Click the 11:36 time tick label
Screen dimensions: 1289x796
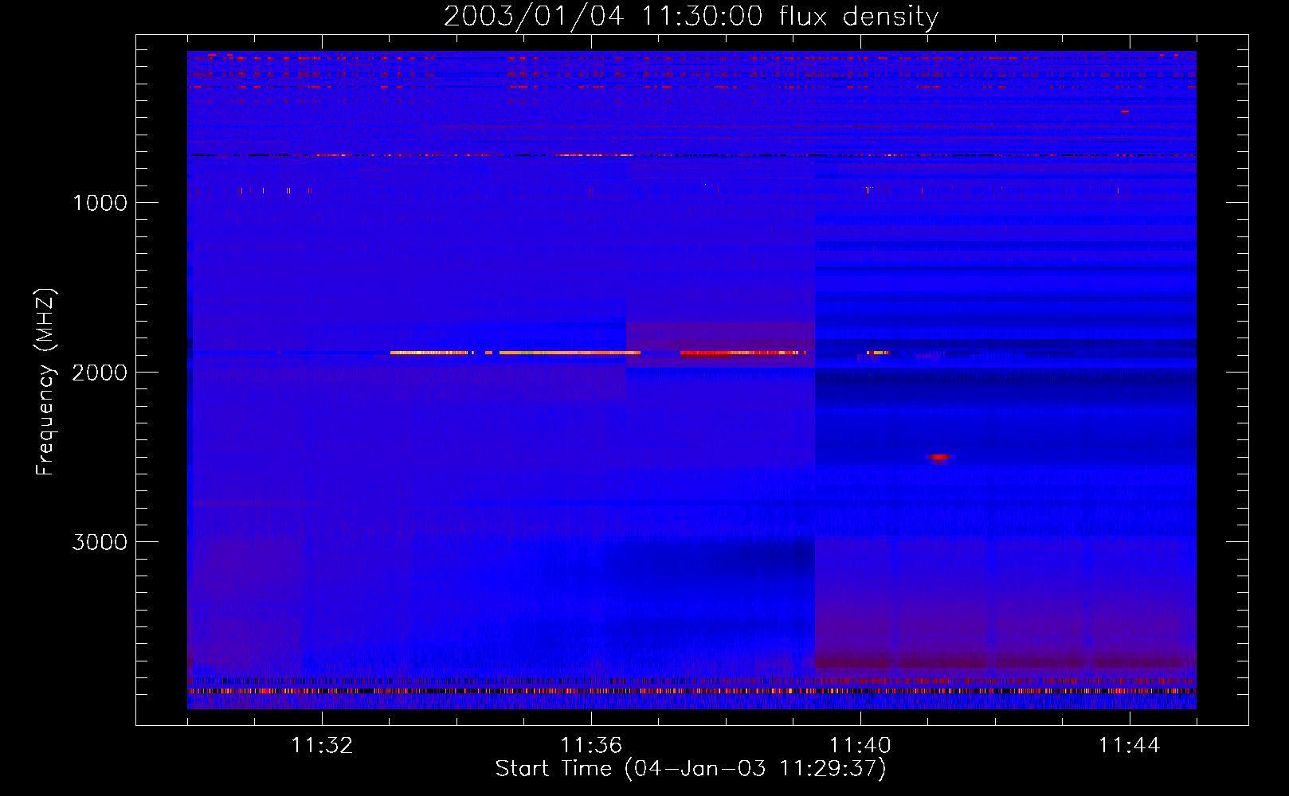591,746
